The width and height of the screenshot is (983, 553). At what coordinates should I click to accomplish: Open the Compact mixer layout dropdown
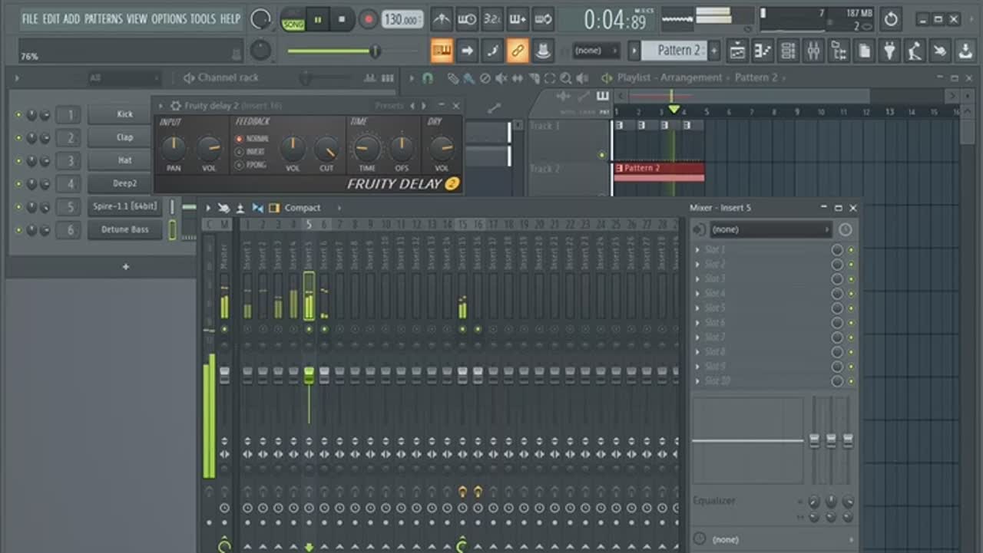click(303, 208)
